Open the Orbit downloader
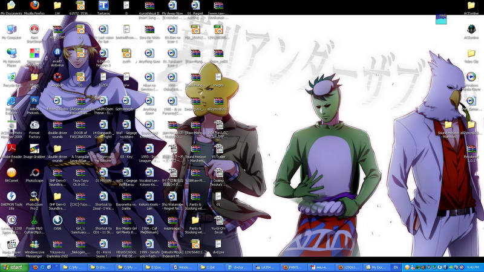 click(x=57, y=223)
